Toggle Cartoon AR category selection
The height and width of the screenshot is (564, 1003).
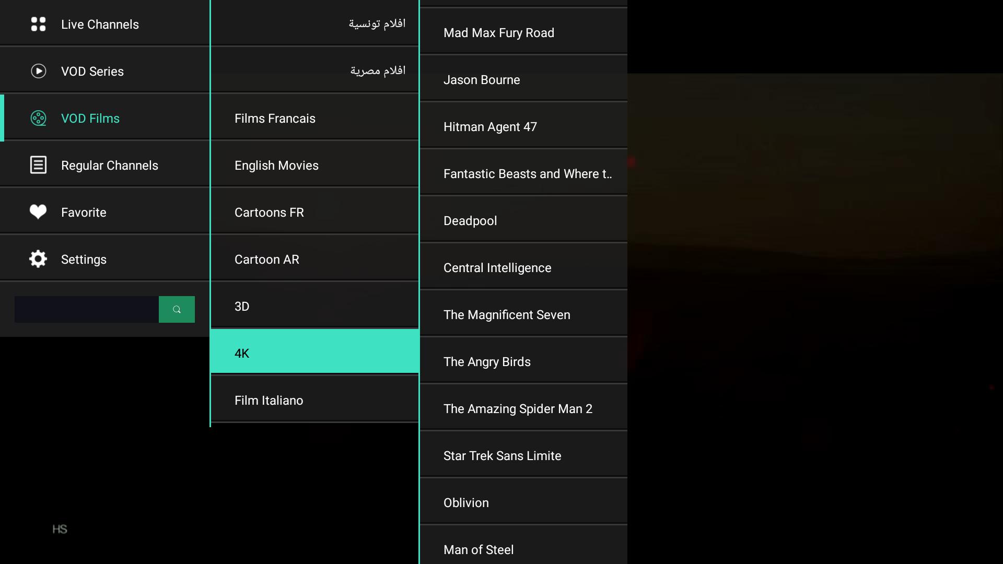click(x=314, y=259)
